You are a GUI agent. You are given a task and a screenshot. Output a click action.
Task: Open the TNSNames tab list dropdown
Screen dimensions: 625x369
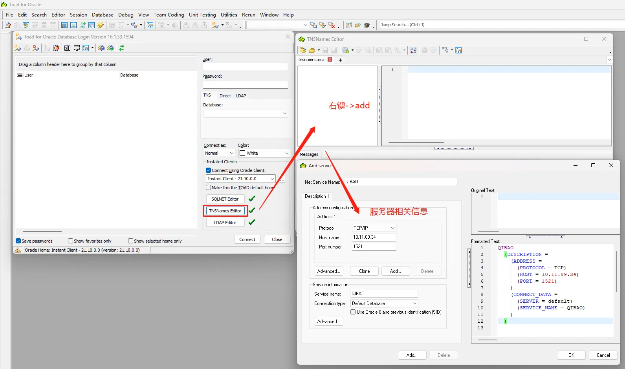[x=609, y=60]
